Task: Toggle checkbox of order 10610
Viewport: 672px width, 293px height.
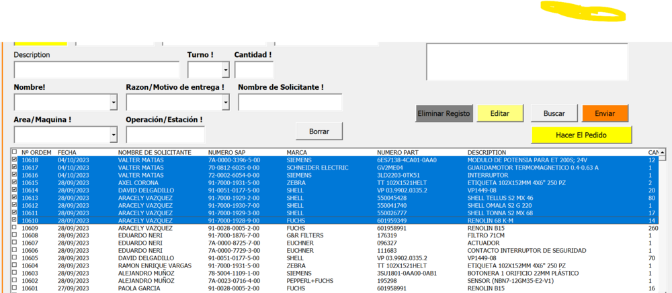Action: coord(15,221)
